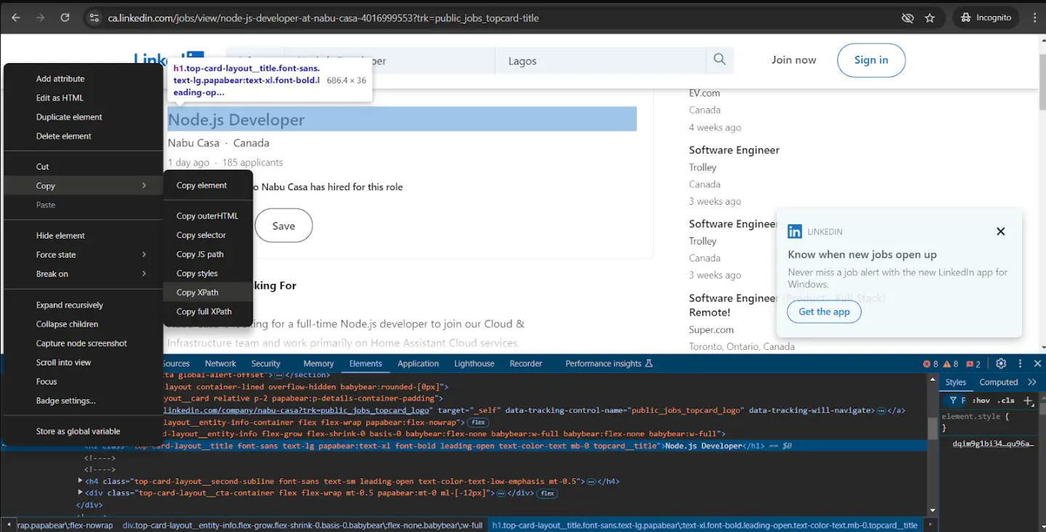This screenshot has height=532, width=1046.
Task: Toggle the :hov element state panel
Action: click(981, 401)
